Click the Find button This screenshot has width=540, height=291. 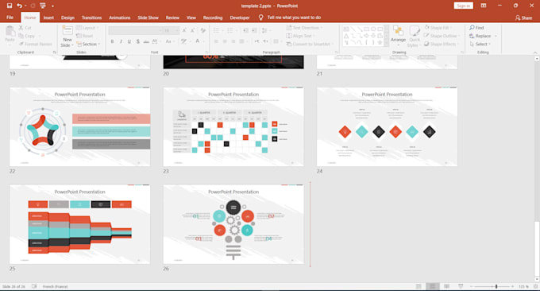(476, 28)
